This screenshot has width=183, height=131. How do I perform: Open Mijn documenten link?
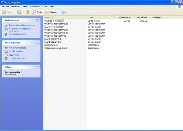(16, 51)
